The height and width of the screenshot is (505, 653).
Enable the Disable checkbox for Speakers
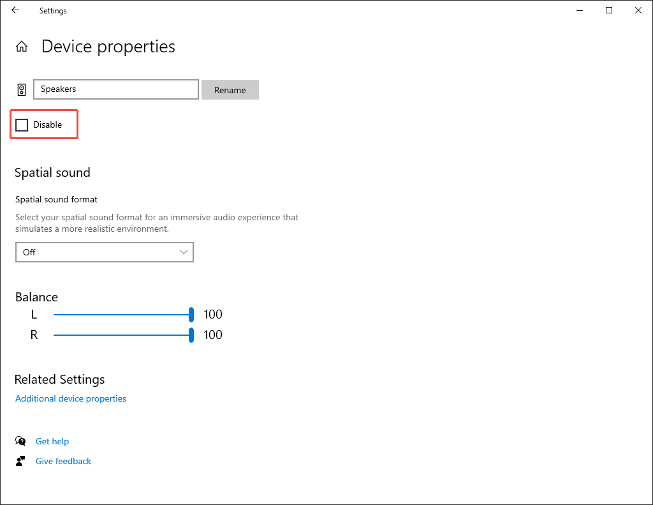click(22, 124)
